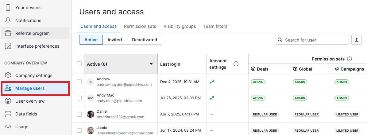Click the Usage gauge icon
Viewport: 367px width, 135px height.
tap(8, 127)
